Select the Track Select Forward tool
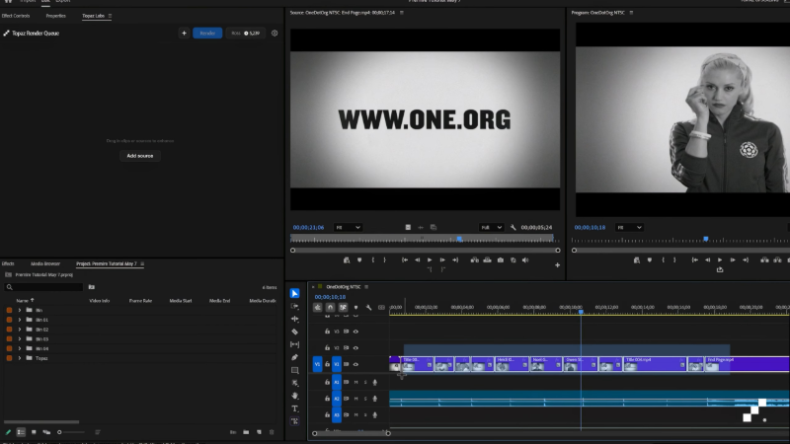Screen dimensions: 790x444 294,306
